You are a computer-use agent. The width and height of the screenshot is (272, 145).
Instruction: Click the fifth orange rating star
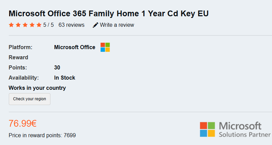tap(39, 25)
